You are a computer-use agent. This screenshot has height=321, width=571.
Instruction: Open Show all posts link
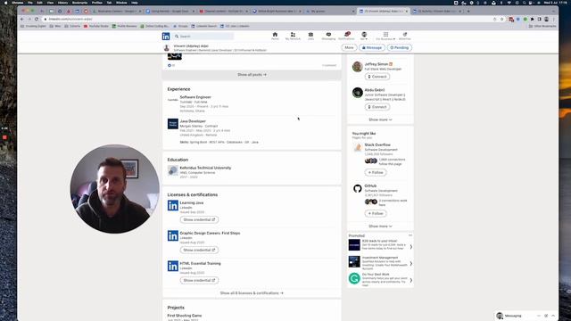(x=252, y=75)
